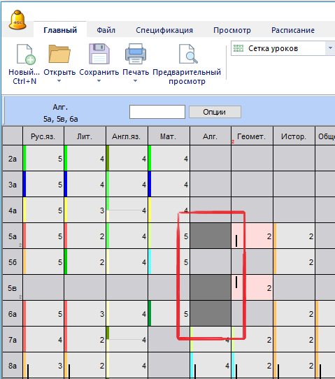Viewport: 335px width, 379px height.
Task: Click the search input field beside Опции
Action: 157,112
